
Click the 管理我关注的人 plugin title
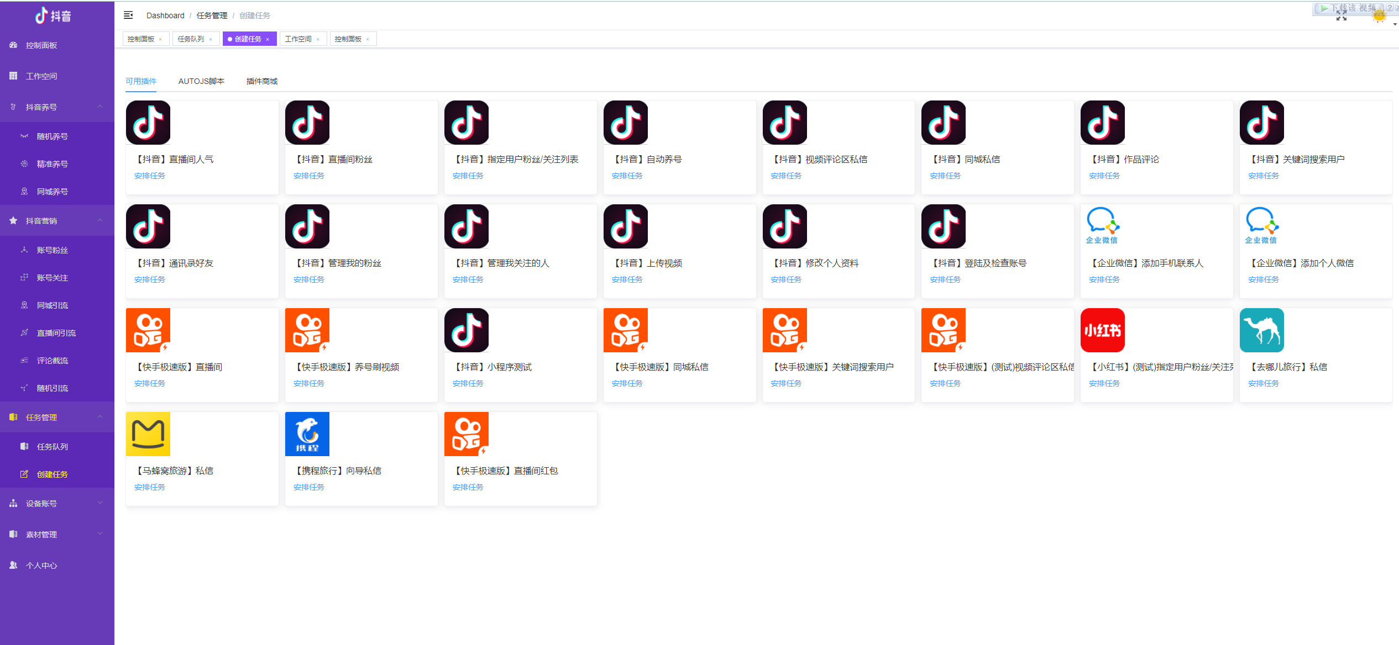pos(501,263)
